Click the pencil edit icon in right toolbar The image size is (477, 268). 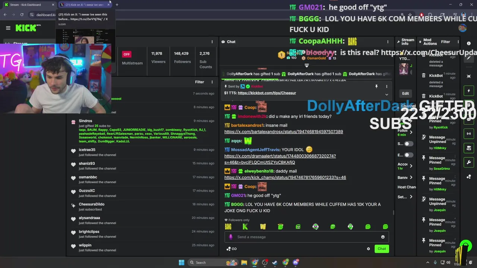point(469,58)
